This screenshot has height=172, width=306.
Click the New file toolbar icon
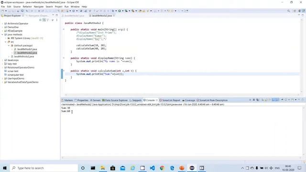(3, 11)
